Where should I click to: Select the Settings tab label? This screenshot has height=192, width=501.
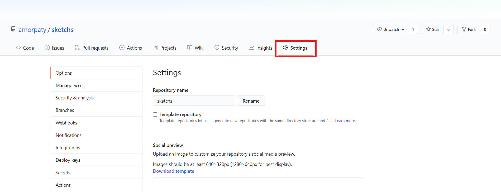tap(299, 48)
